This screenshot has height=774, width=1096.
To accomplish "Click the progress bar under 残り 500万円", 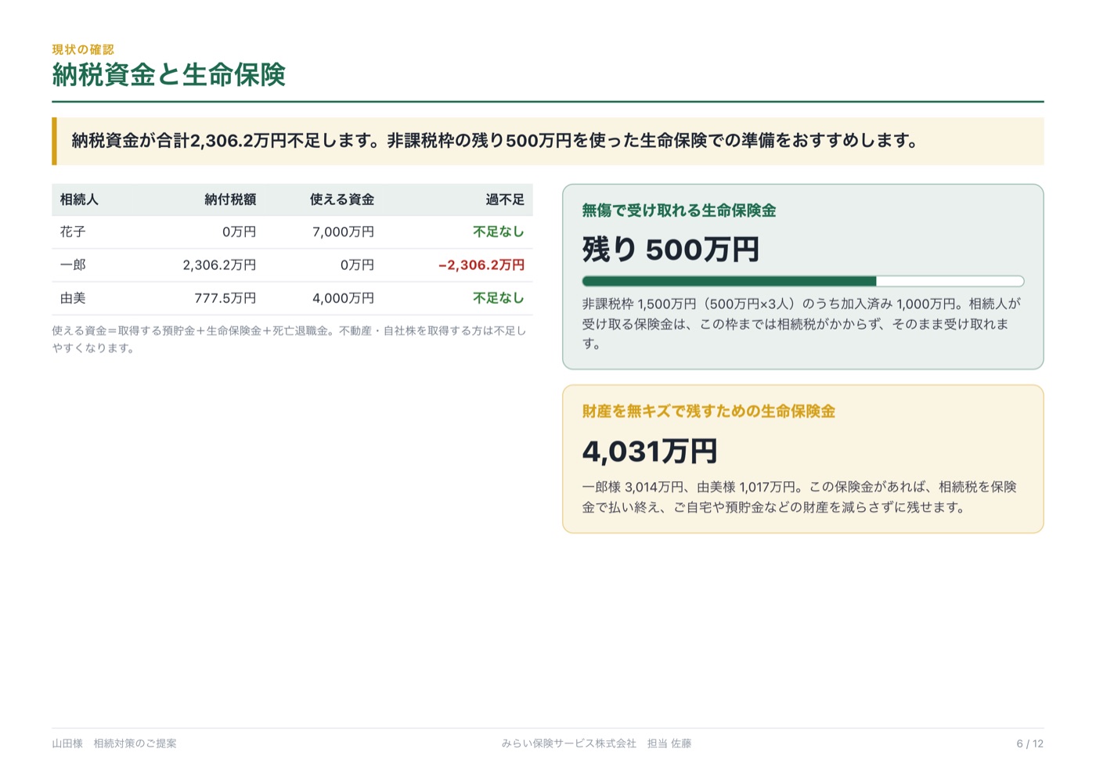I will coord(803,281).
